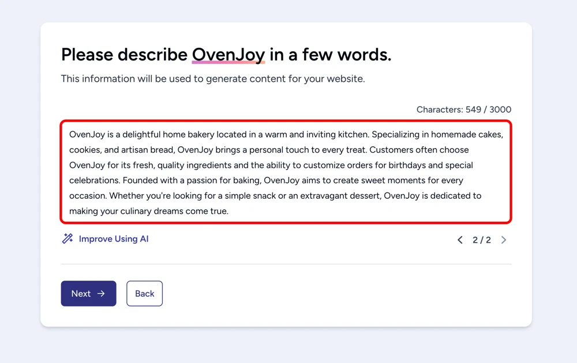
Task: Click the magic wand AI icon
Action: [x=66, y=238]
